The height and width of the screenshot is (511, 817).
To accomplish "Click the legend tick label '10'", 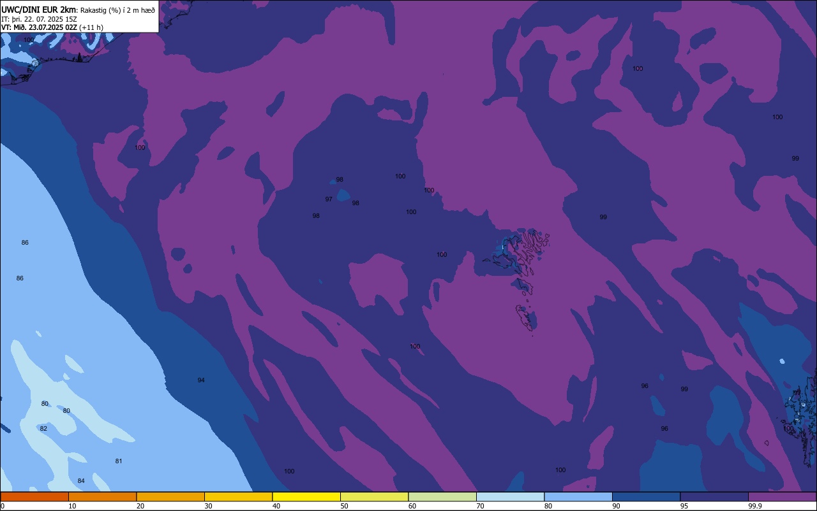I will point(73,506).
